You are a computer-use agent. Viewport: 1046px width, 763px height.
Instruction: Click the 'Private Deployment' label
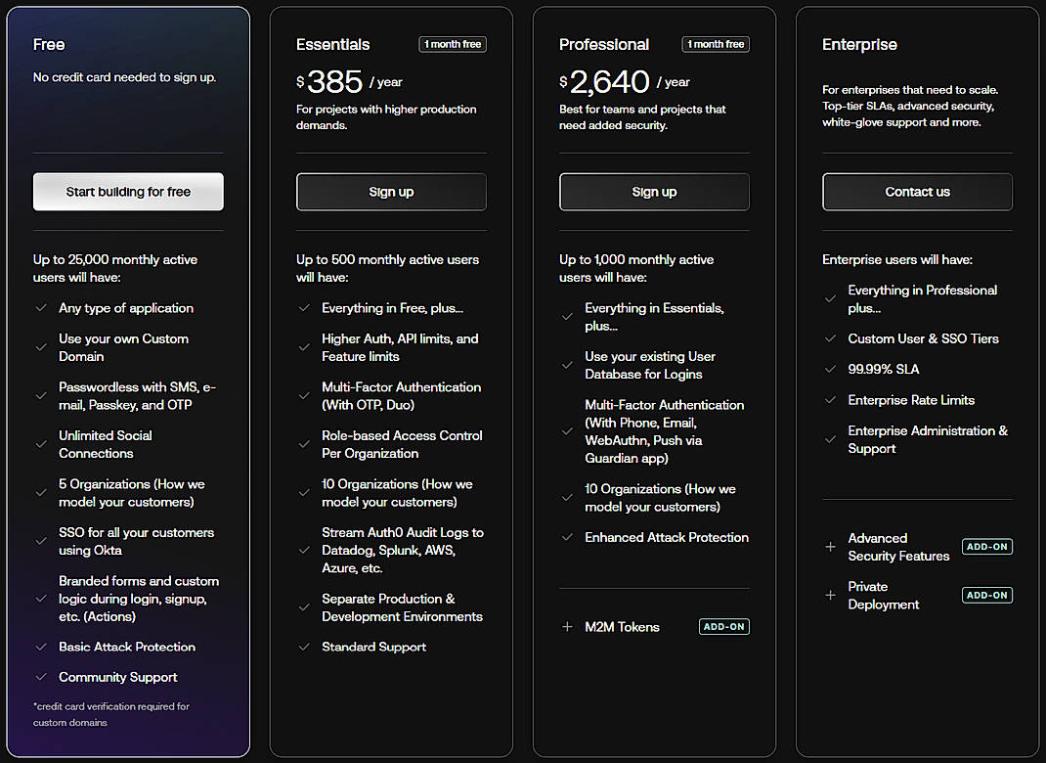pyautogui.click(x=883, y=596)
